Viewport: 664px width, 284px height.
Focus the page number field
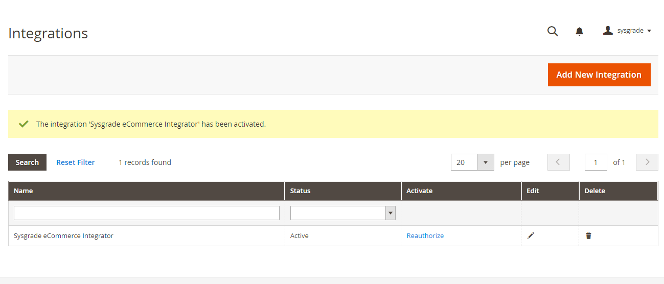coord(596,162)
